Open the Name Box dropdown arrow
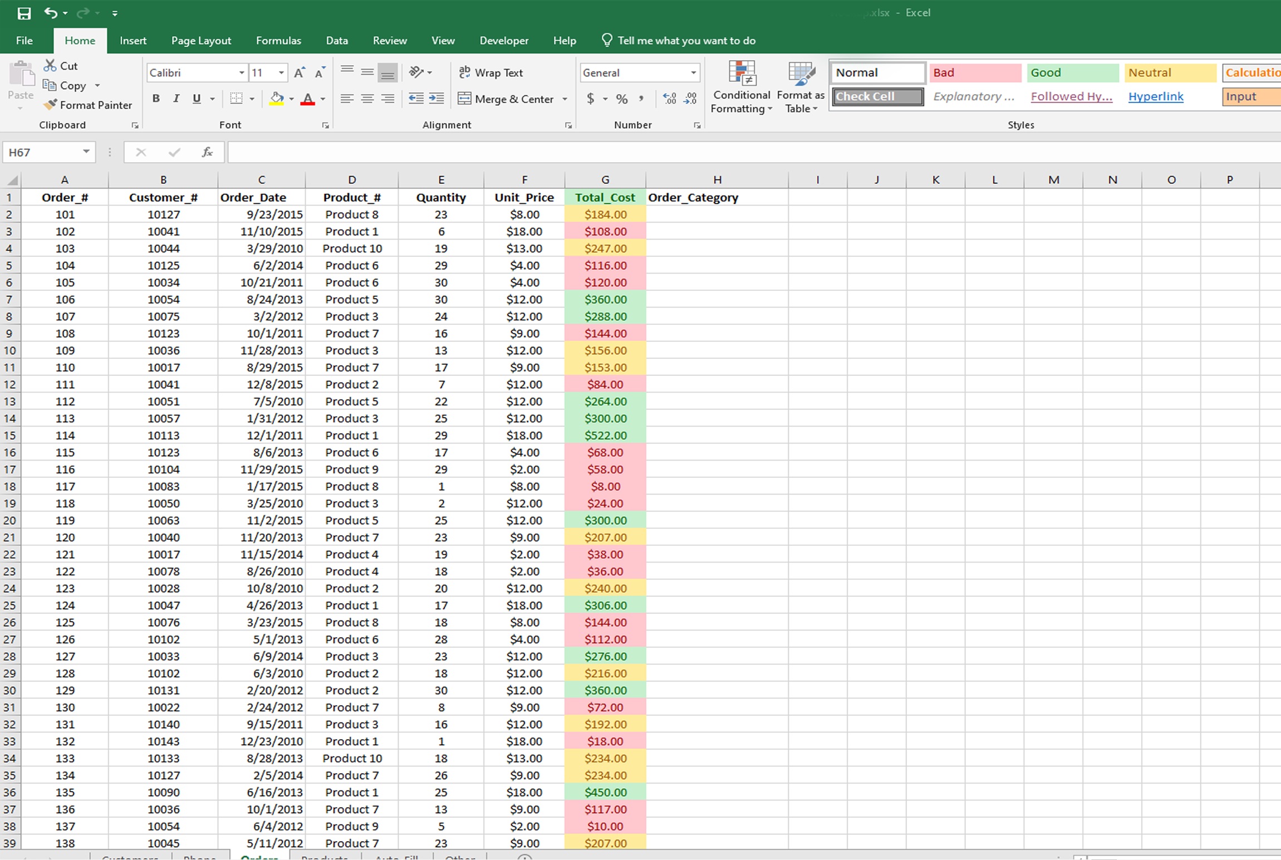Viewport: 1281px width, 860px height. [x=86, y=152]
